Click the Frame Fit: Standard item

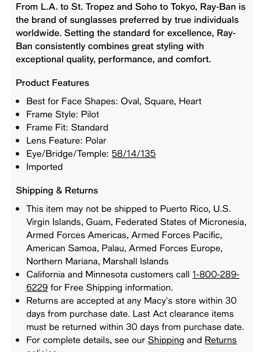pos(67,128)
